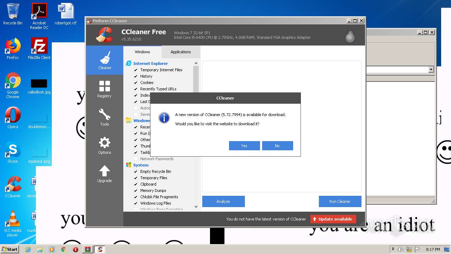This screenshot has width=451, height=254.
Task: Click Internet Explorer taskbar icon
Action: [x=28, y=249]
